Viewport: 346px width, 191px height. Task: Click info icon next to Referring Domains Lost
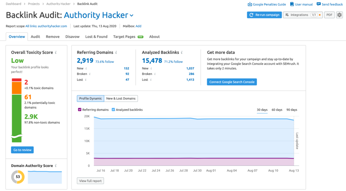tap(85, 79)
